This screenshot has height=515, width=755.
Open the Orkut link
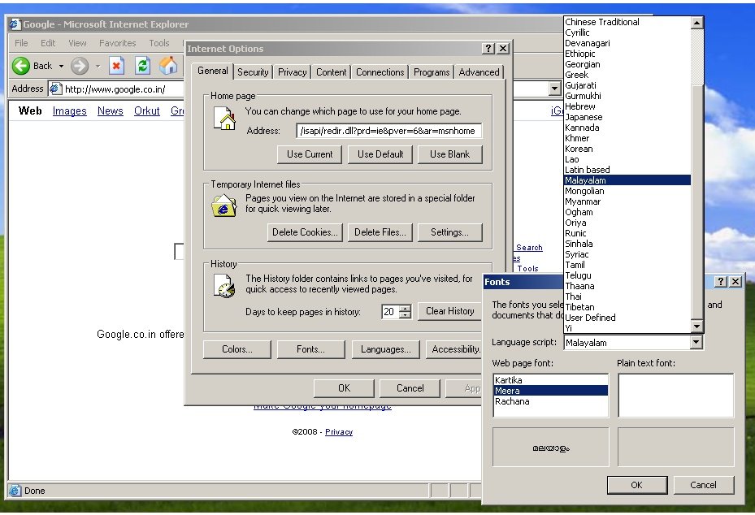point(147,111)
